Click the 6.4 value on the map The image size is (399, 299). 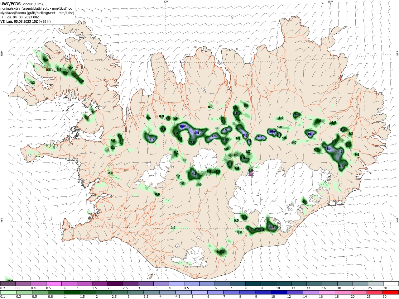249,141
